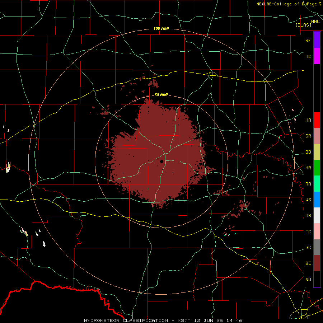The image size is (323, 323).
Task: Click the KSJT radar site identifier
Action: (183, 320)
